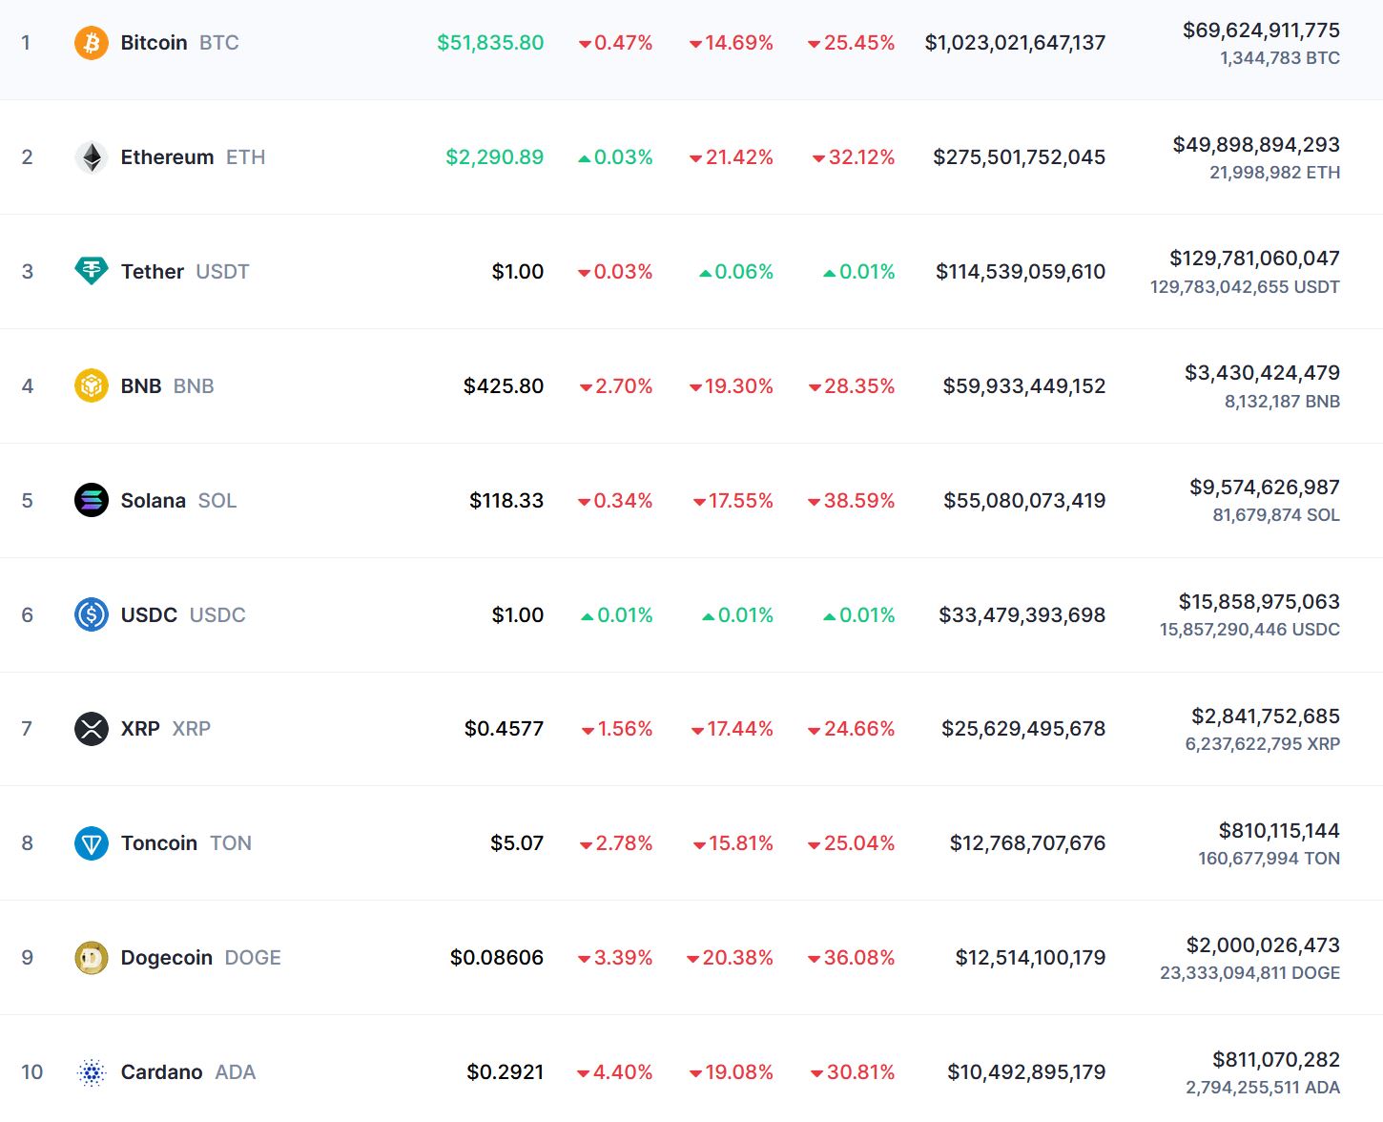
Task: Click the USDC blue logo icon
Action: [x=92, y=614]
